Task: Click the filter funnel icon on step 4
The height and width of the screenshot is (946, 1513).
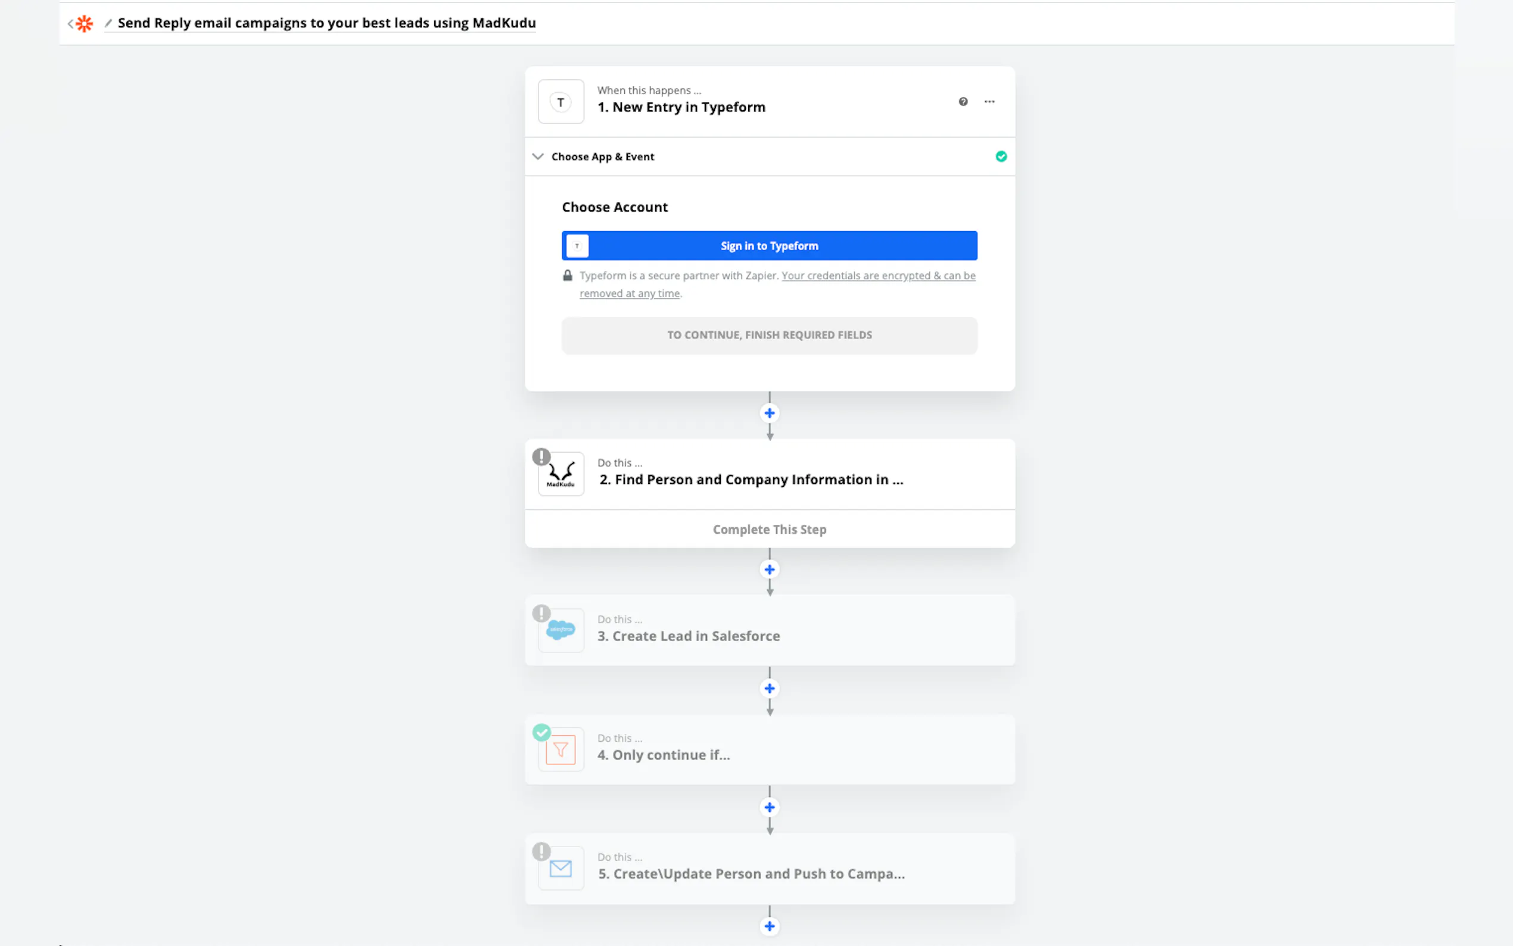Action: point(561,749)
